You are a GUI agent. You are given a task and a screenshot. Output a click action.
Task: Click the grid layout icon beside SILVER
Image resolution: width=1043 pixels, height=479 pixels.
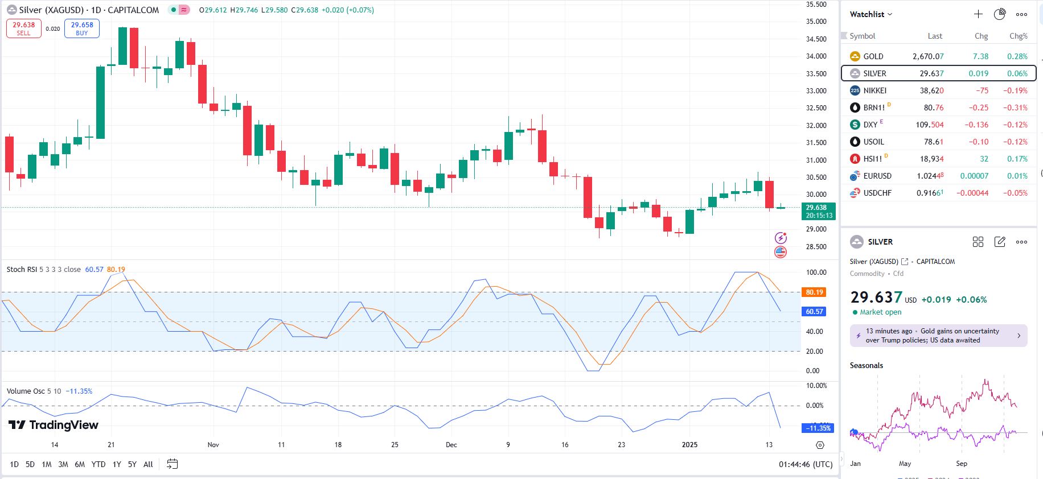(978, 242)
